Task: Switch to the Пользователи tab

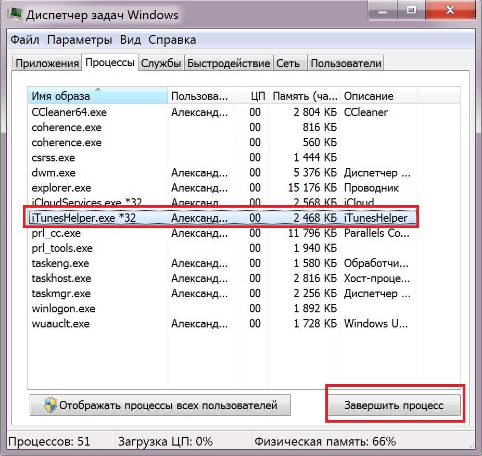Action: pyautogui.click(x=346, y=64)
